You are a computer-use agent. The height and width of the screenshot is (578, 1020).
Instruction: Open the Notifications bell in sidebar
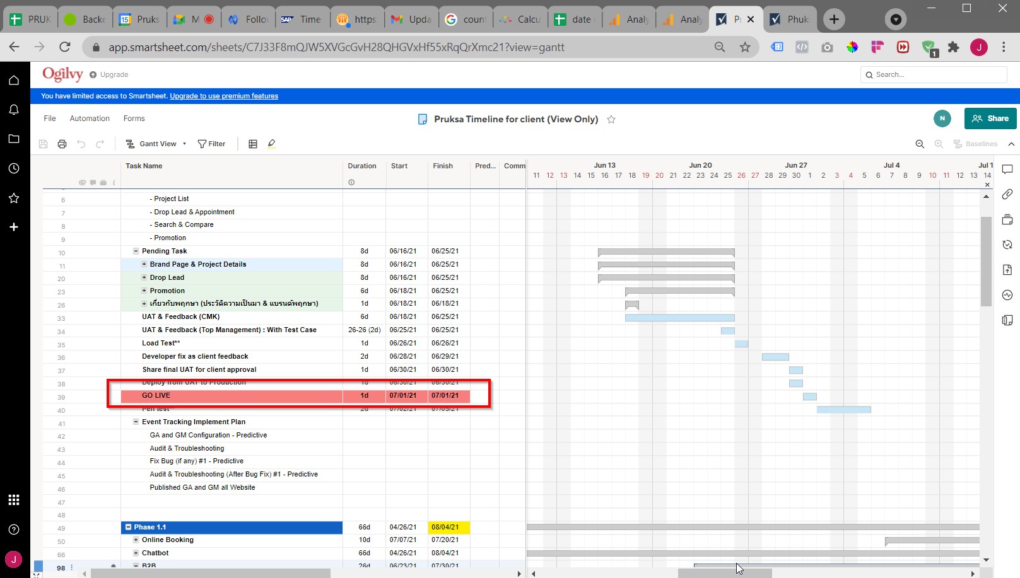[14, 110]
